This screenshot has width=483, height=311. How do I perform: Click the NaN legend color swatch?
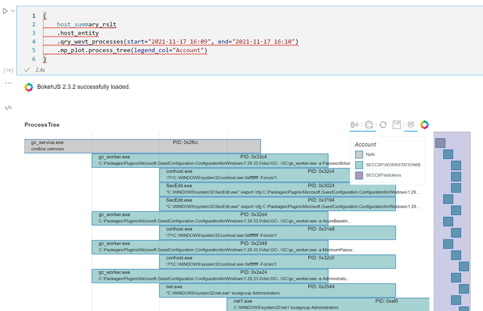click(360, 153)
